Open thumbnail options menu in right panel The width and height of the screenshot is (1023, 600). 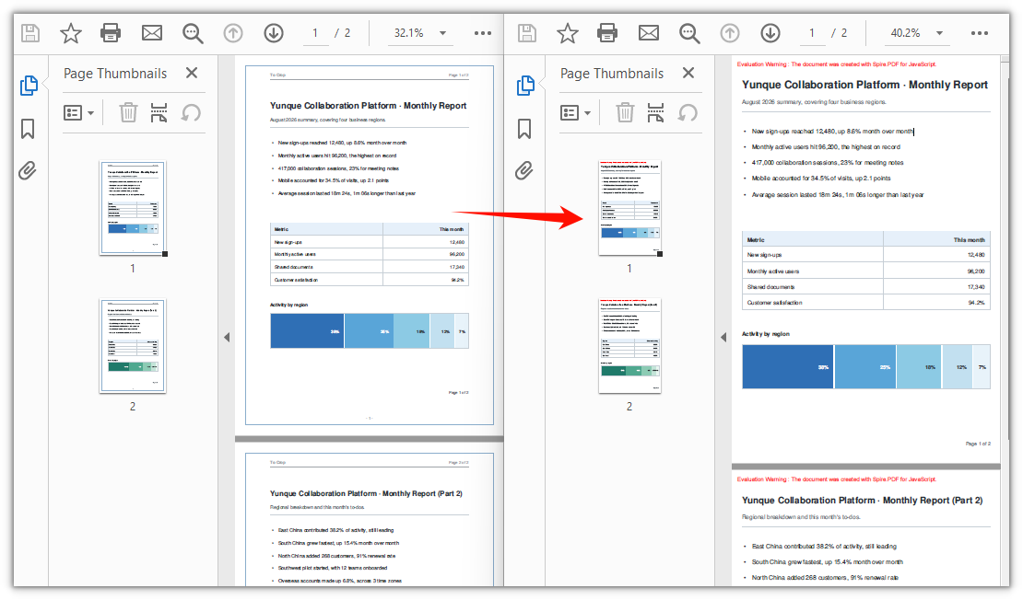tap(575, 112)
